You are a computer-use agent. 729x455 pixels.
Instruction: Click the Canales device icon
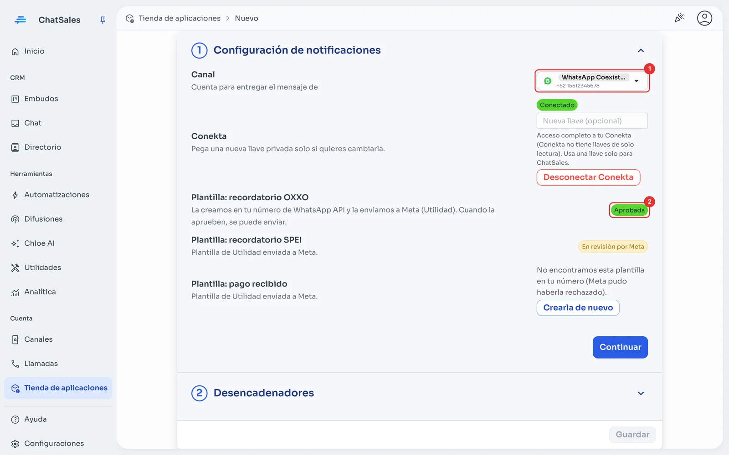[x=15, y=339]
